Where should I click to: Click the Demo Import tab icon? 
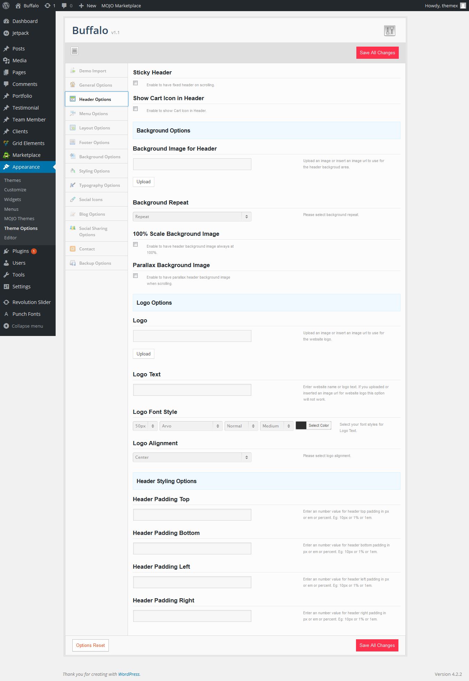point(73,71)
